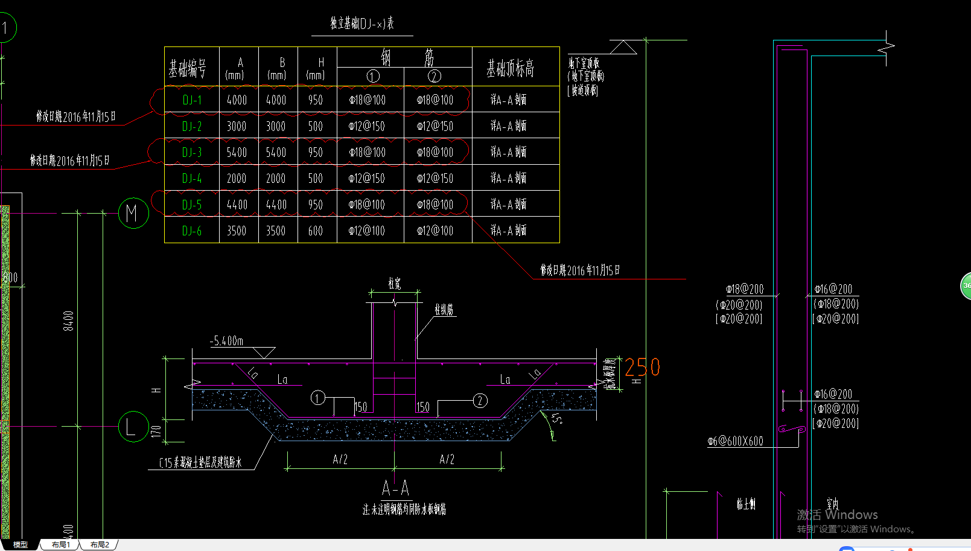Screen dimensions: 971x551
Task: Select the 地下室顶板 label near the table
Action: click(x=584, y=63)
